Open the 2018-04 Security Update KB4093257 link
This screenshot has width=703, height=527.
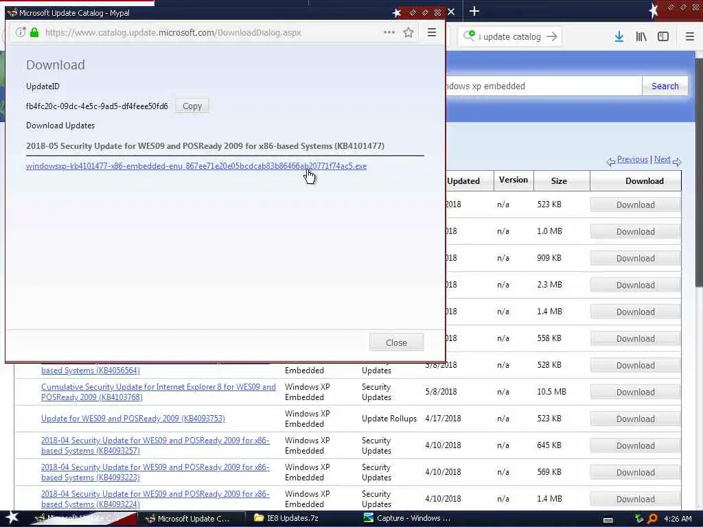(155, 445)
